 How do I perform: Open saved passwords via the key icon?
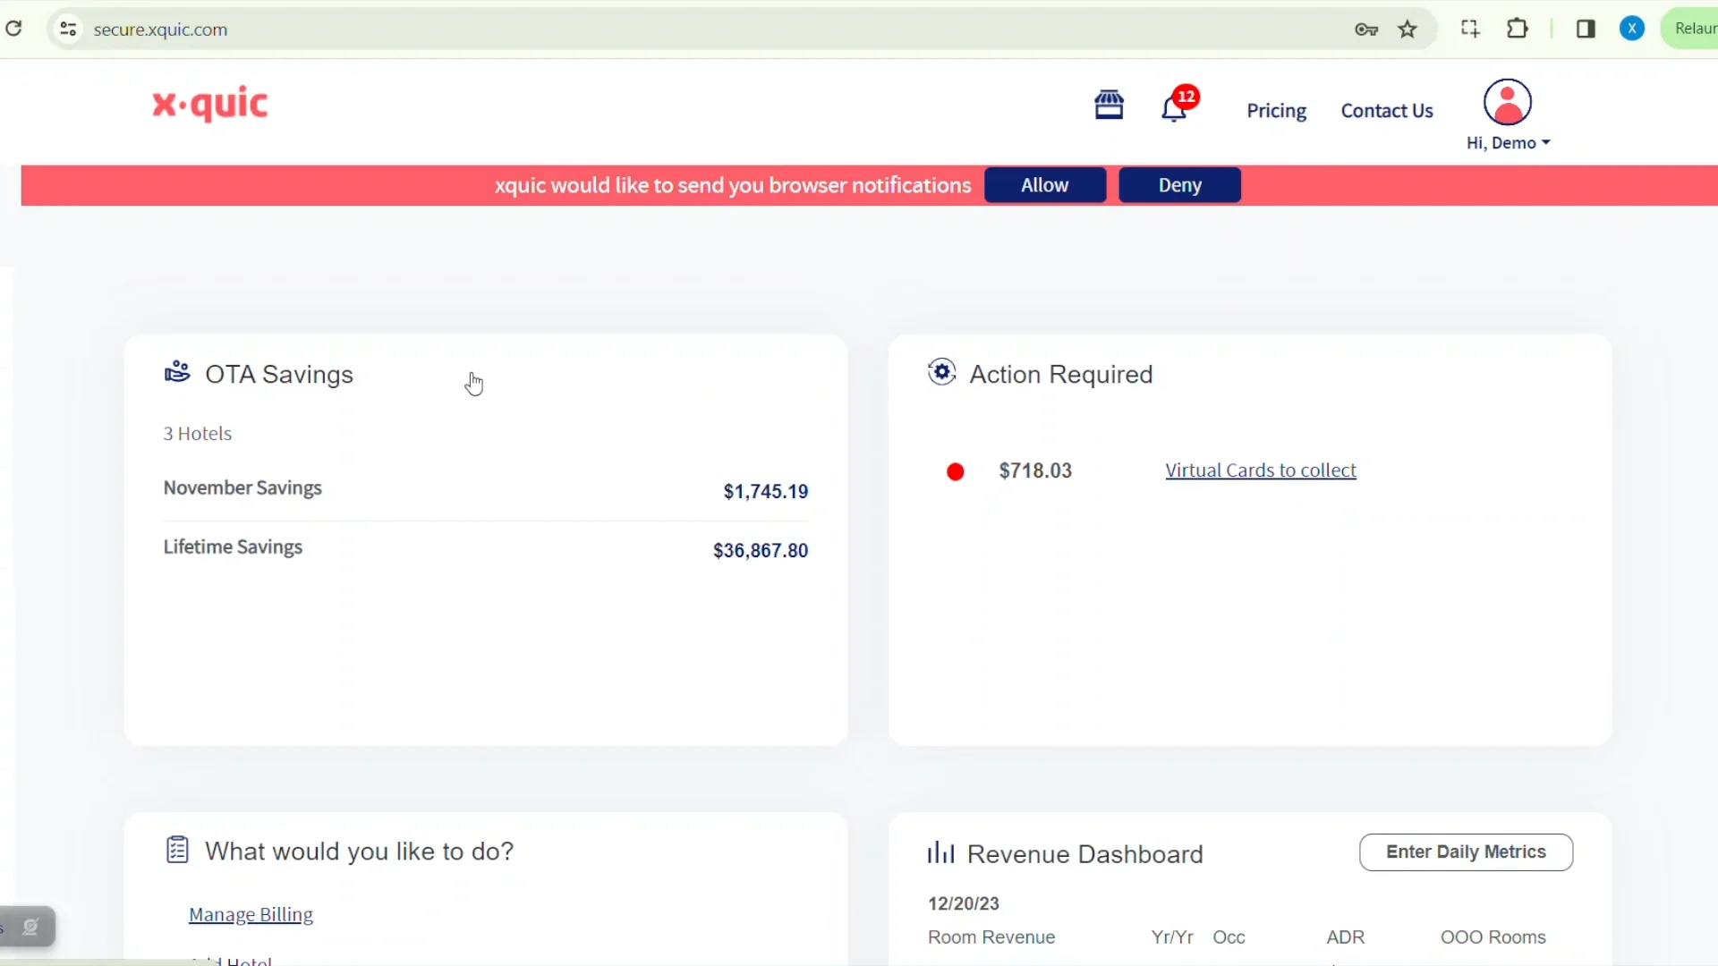click(1366, 29)
